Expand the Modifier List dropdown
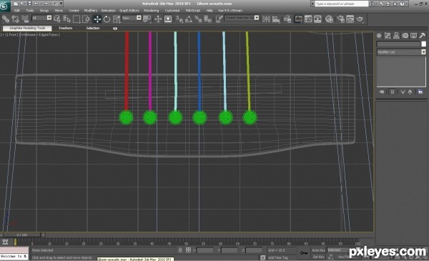Screen dimensions: 429x261 tap(423, 52)
